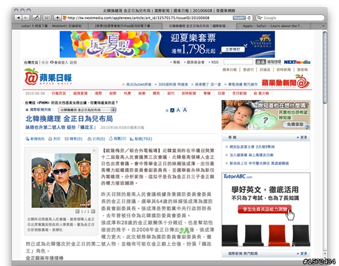
Task: Click the reload icon in address bar
Action: [249, 18]
